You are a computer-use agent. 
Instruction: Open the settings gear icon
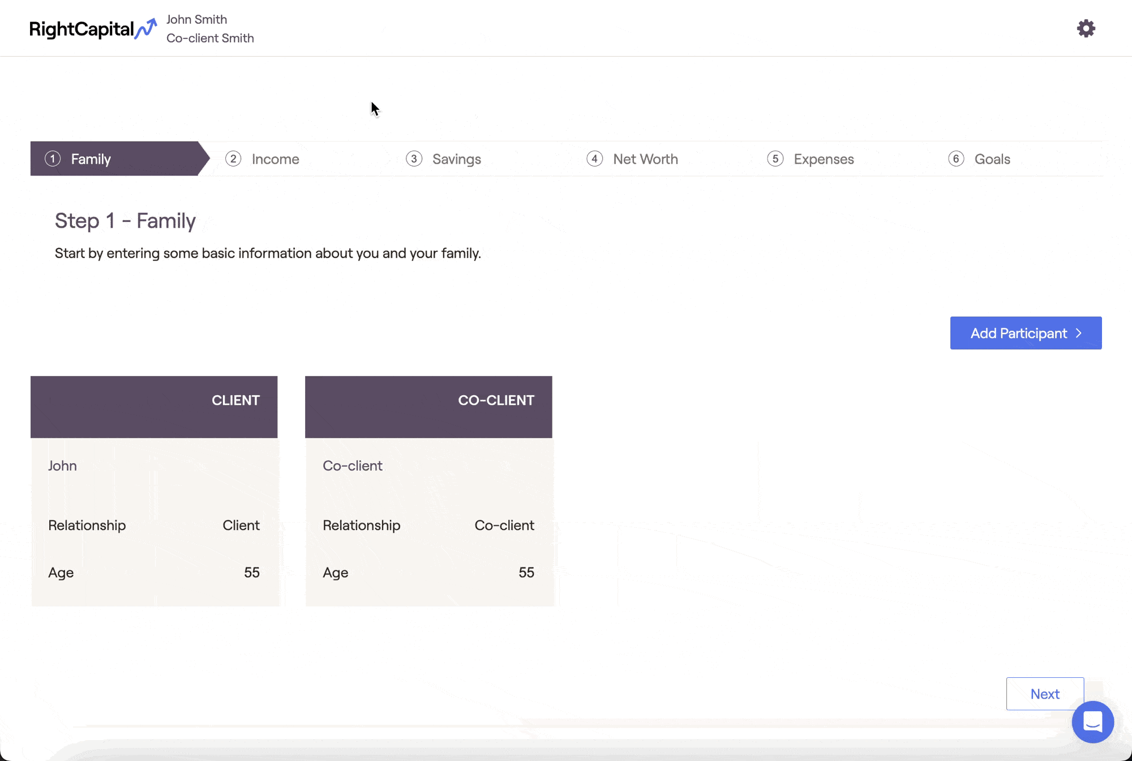pyautogui.click(x=1086, y=28)
